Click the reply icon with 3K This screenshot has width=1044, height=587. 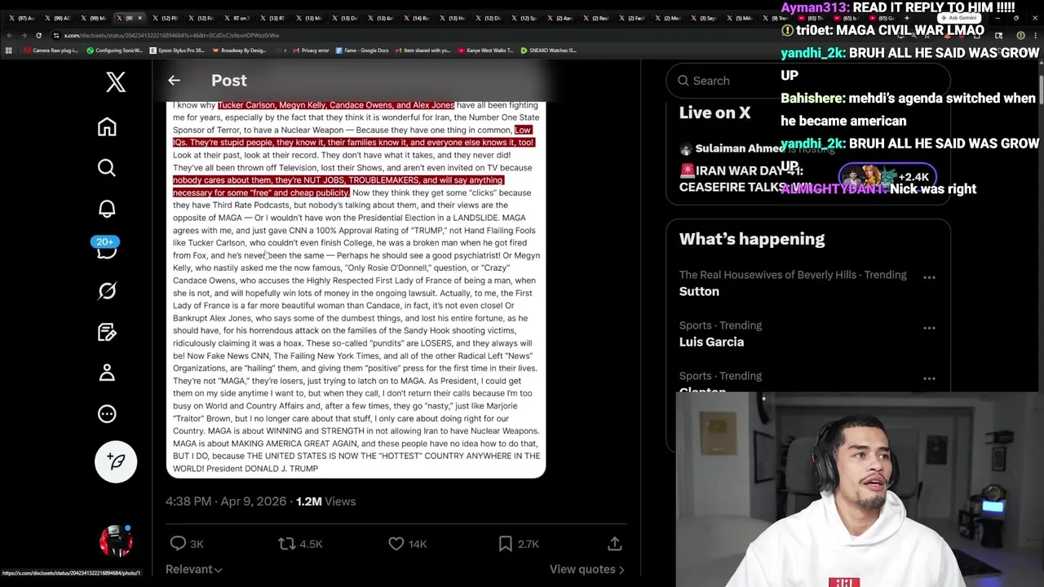coord(186,544)
